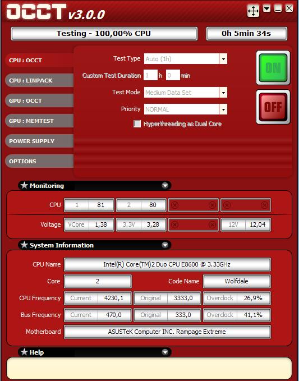Viewport: 299px width, 381px height.
Task: Click the Monitoring star icon
Action: tap(24, 185)
